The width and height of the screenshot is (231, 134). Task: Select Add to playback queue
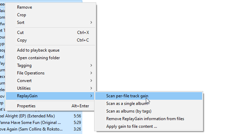[x=51, y=50]
